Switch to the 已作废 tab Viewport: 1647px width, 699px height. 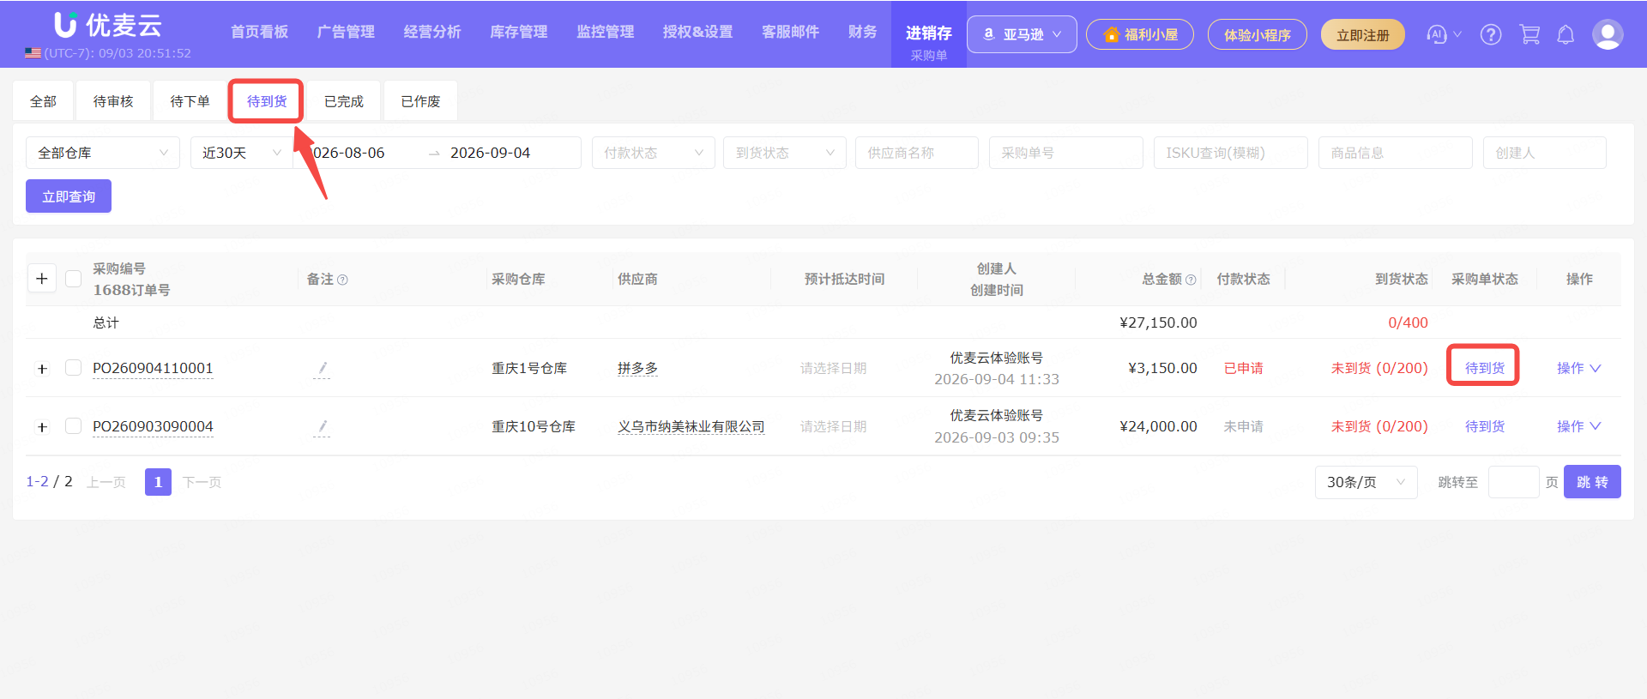[x=420, y=101]
